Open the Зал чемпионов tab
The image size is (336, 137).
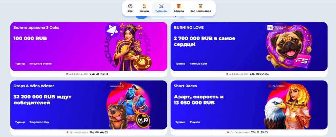[200, 11]
